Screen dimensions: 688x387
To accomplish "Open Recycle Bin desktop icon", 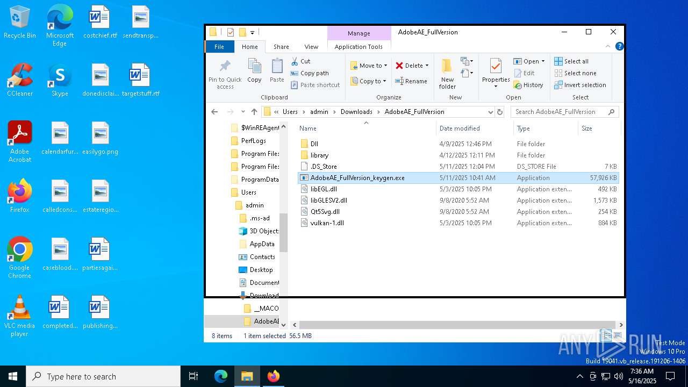I will pos(20,23).
